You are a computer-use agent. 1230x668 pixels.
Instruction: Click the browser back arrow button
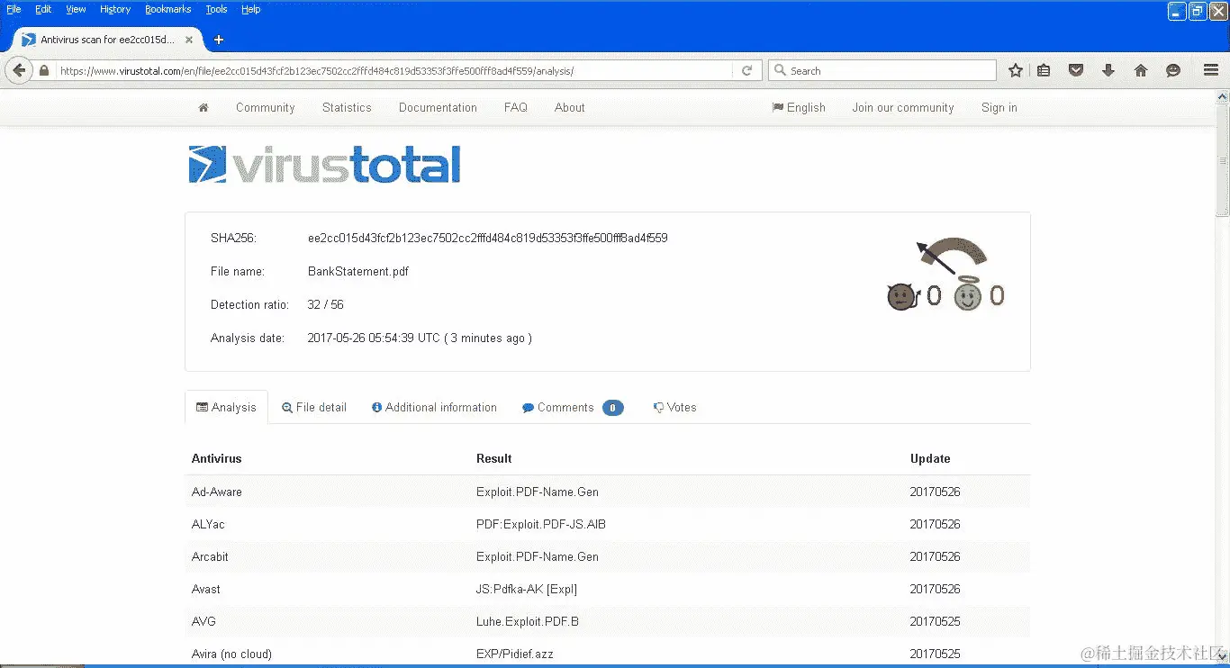coord(18,70)
